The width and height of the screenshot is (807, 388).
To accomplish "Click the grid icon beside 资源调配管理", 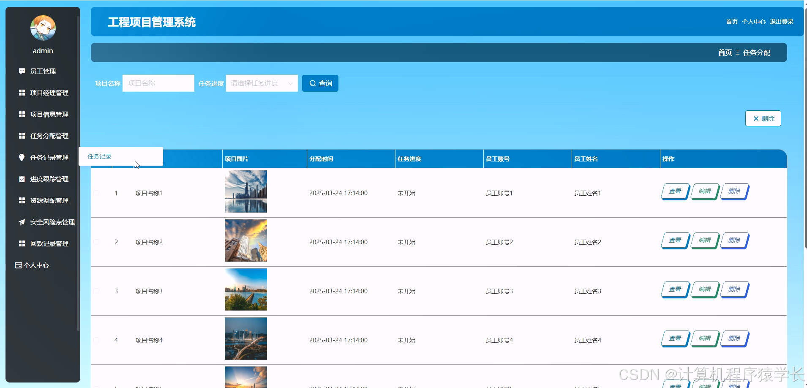I will tap(22, 200).
